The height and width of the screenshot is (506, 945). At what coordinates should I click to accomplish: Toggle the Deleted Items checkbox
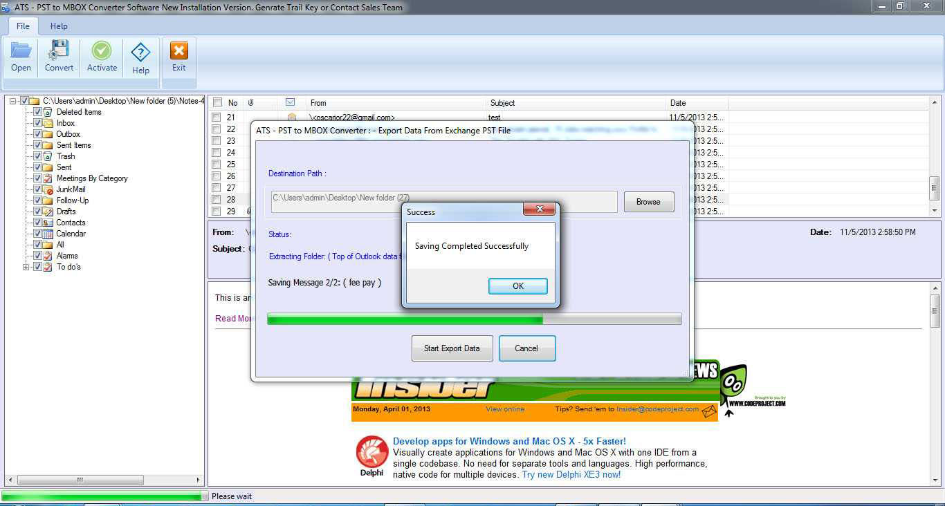coord(38,112)
